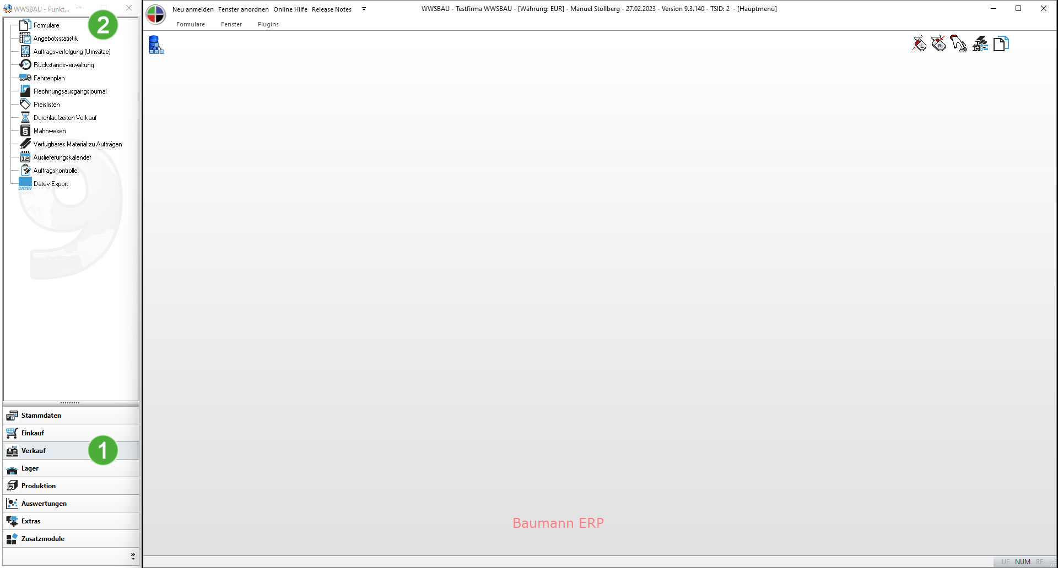The width and height of the screenshot is (1058, 568).
Task: Open the Formulare entry in the function tree
Action: [46, 25]
